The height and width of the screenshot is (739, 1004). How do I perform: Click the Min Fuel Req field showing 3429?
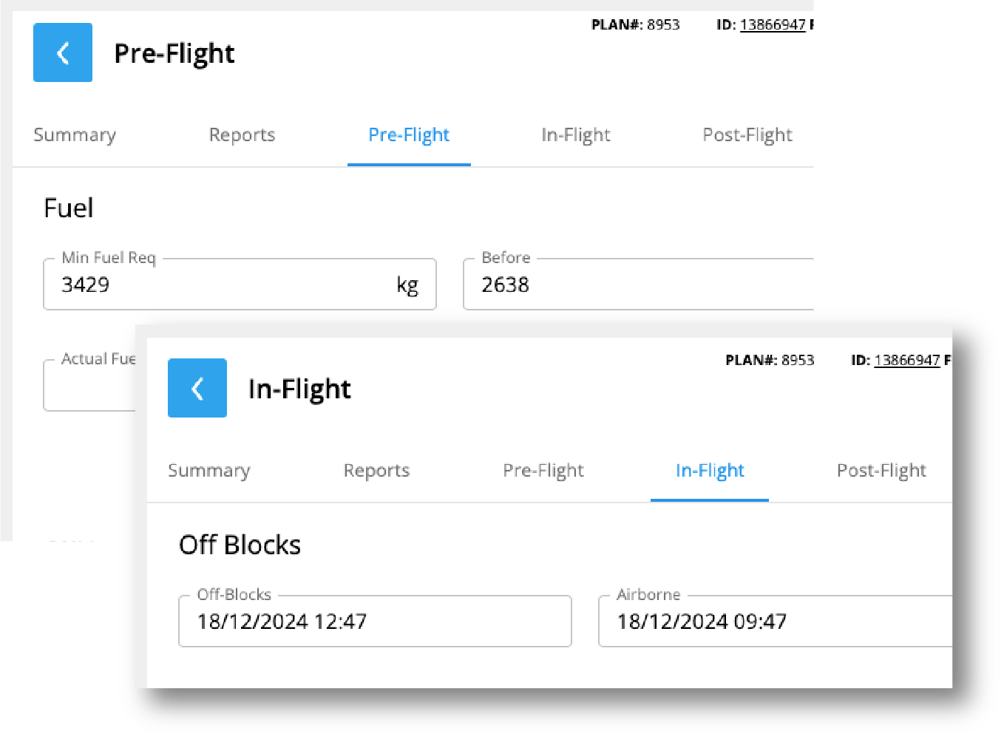(222, 285)
